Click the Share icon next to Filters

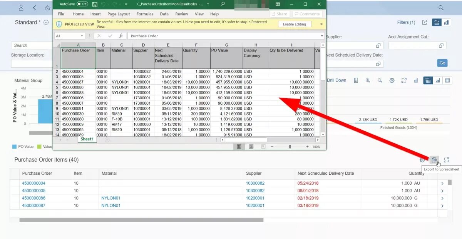(424, 22)
